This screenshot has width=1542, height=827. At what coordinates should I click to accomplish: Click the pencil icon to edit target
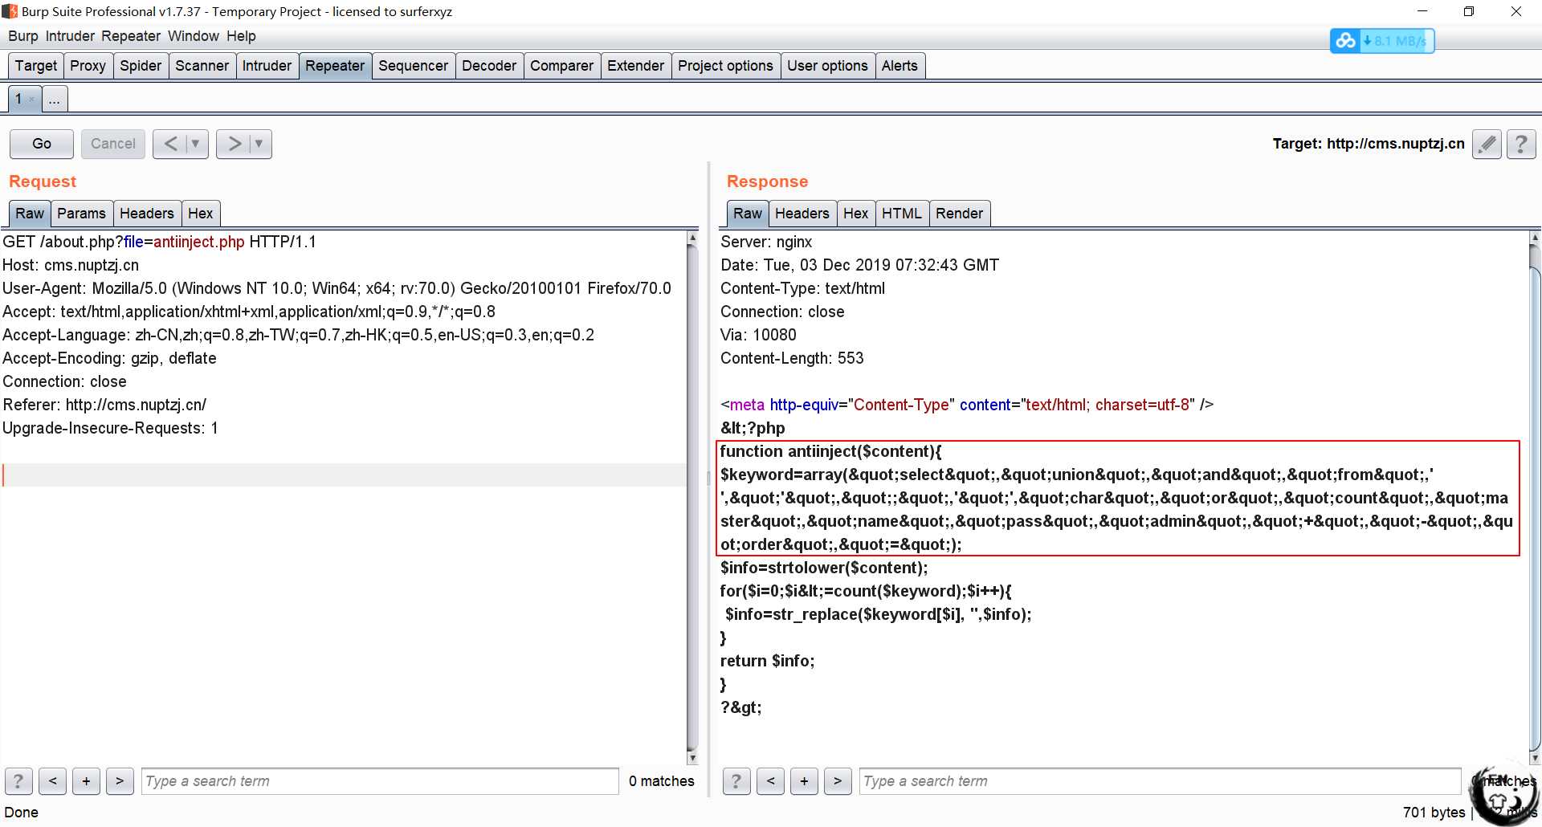click(x=1487, y=144)
